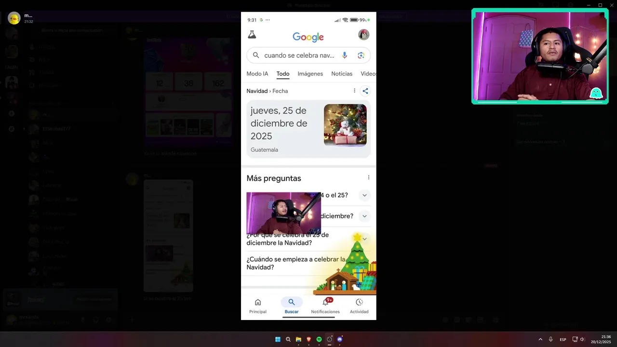Image resolution: width=617 pixels, height=347 pixels.
Task: Click the search query text field
Action: point(299,55)
